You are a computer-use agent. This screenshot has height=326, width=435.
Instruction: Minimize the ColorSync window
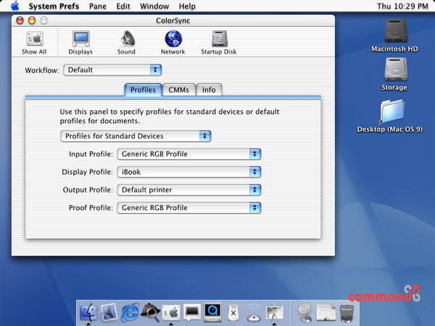click(32, 20)
